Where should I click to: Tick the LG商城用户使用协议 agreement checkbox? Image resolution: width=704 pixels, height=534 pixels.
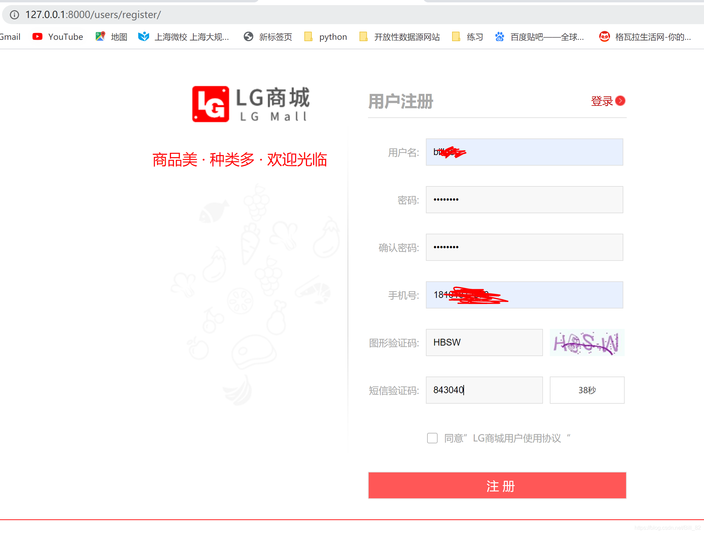coord(432,438)
